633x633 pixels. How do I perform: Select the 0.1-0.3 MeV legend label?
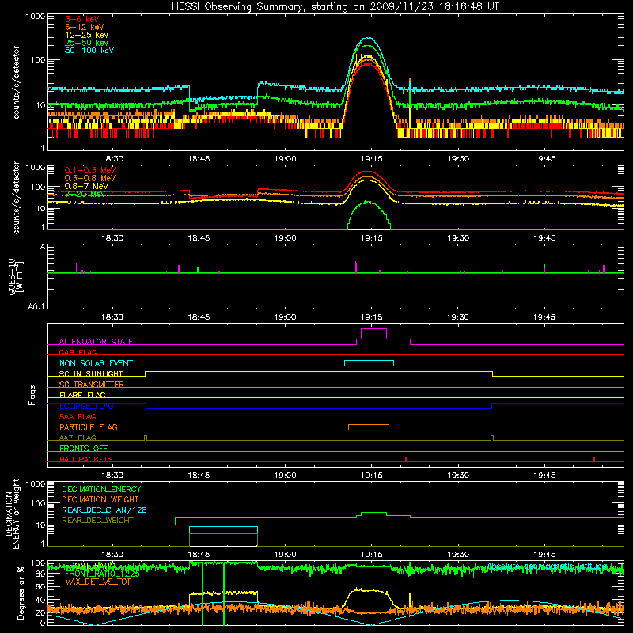pos(90,170)
